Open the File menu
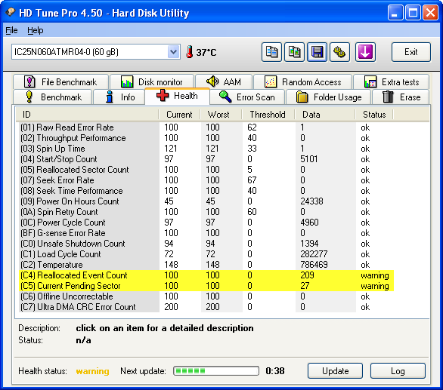 (11, 30)
